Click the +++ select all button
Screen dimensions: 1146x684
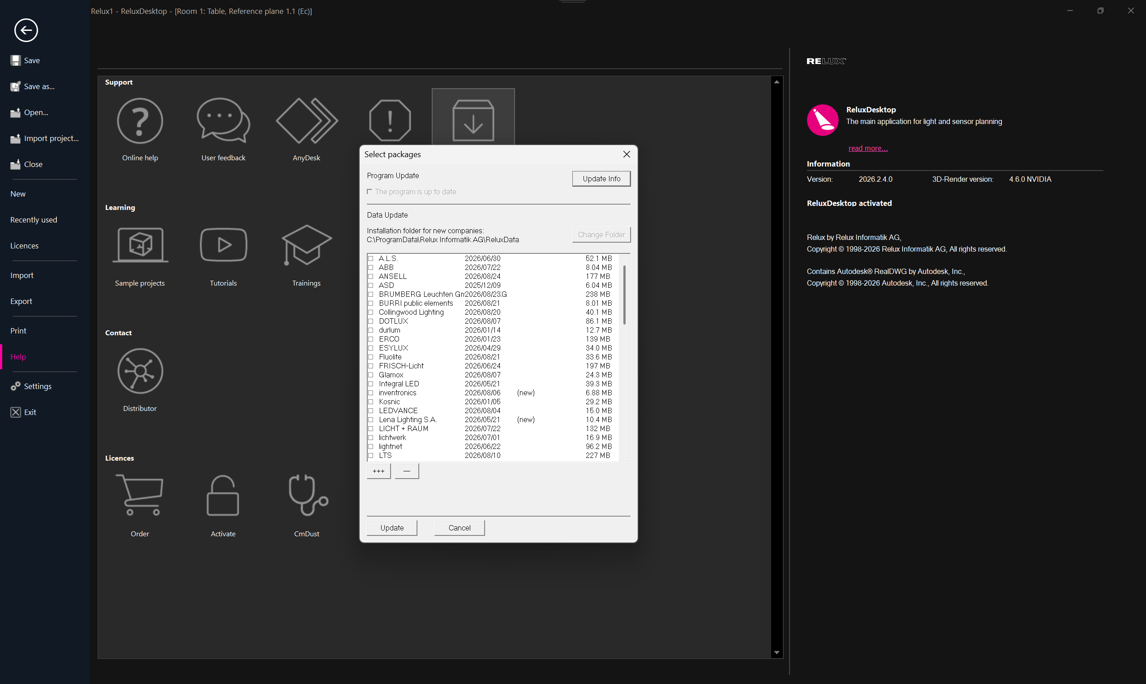tap(378, 471)
